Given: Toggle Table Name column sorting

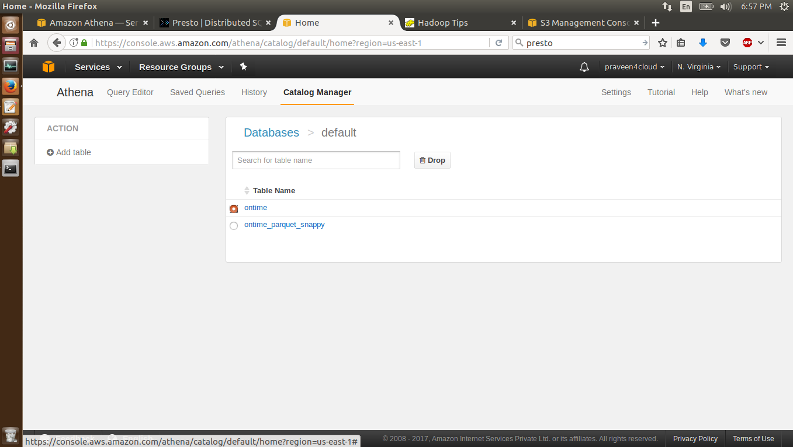Looking at the screenshot, I should (x=247, y=190).
